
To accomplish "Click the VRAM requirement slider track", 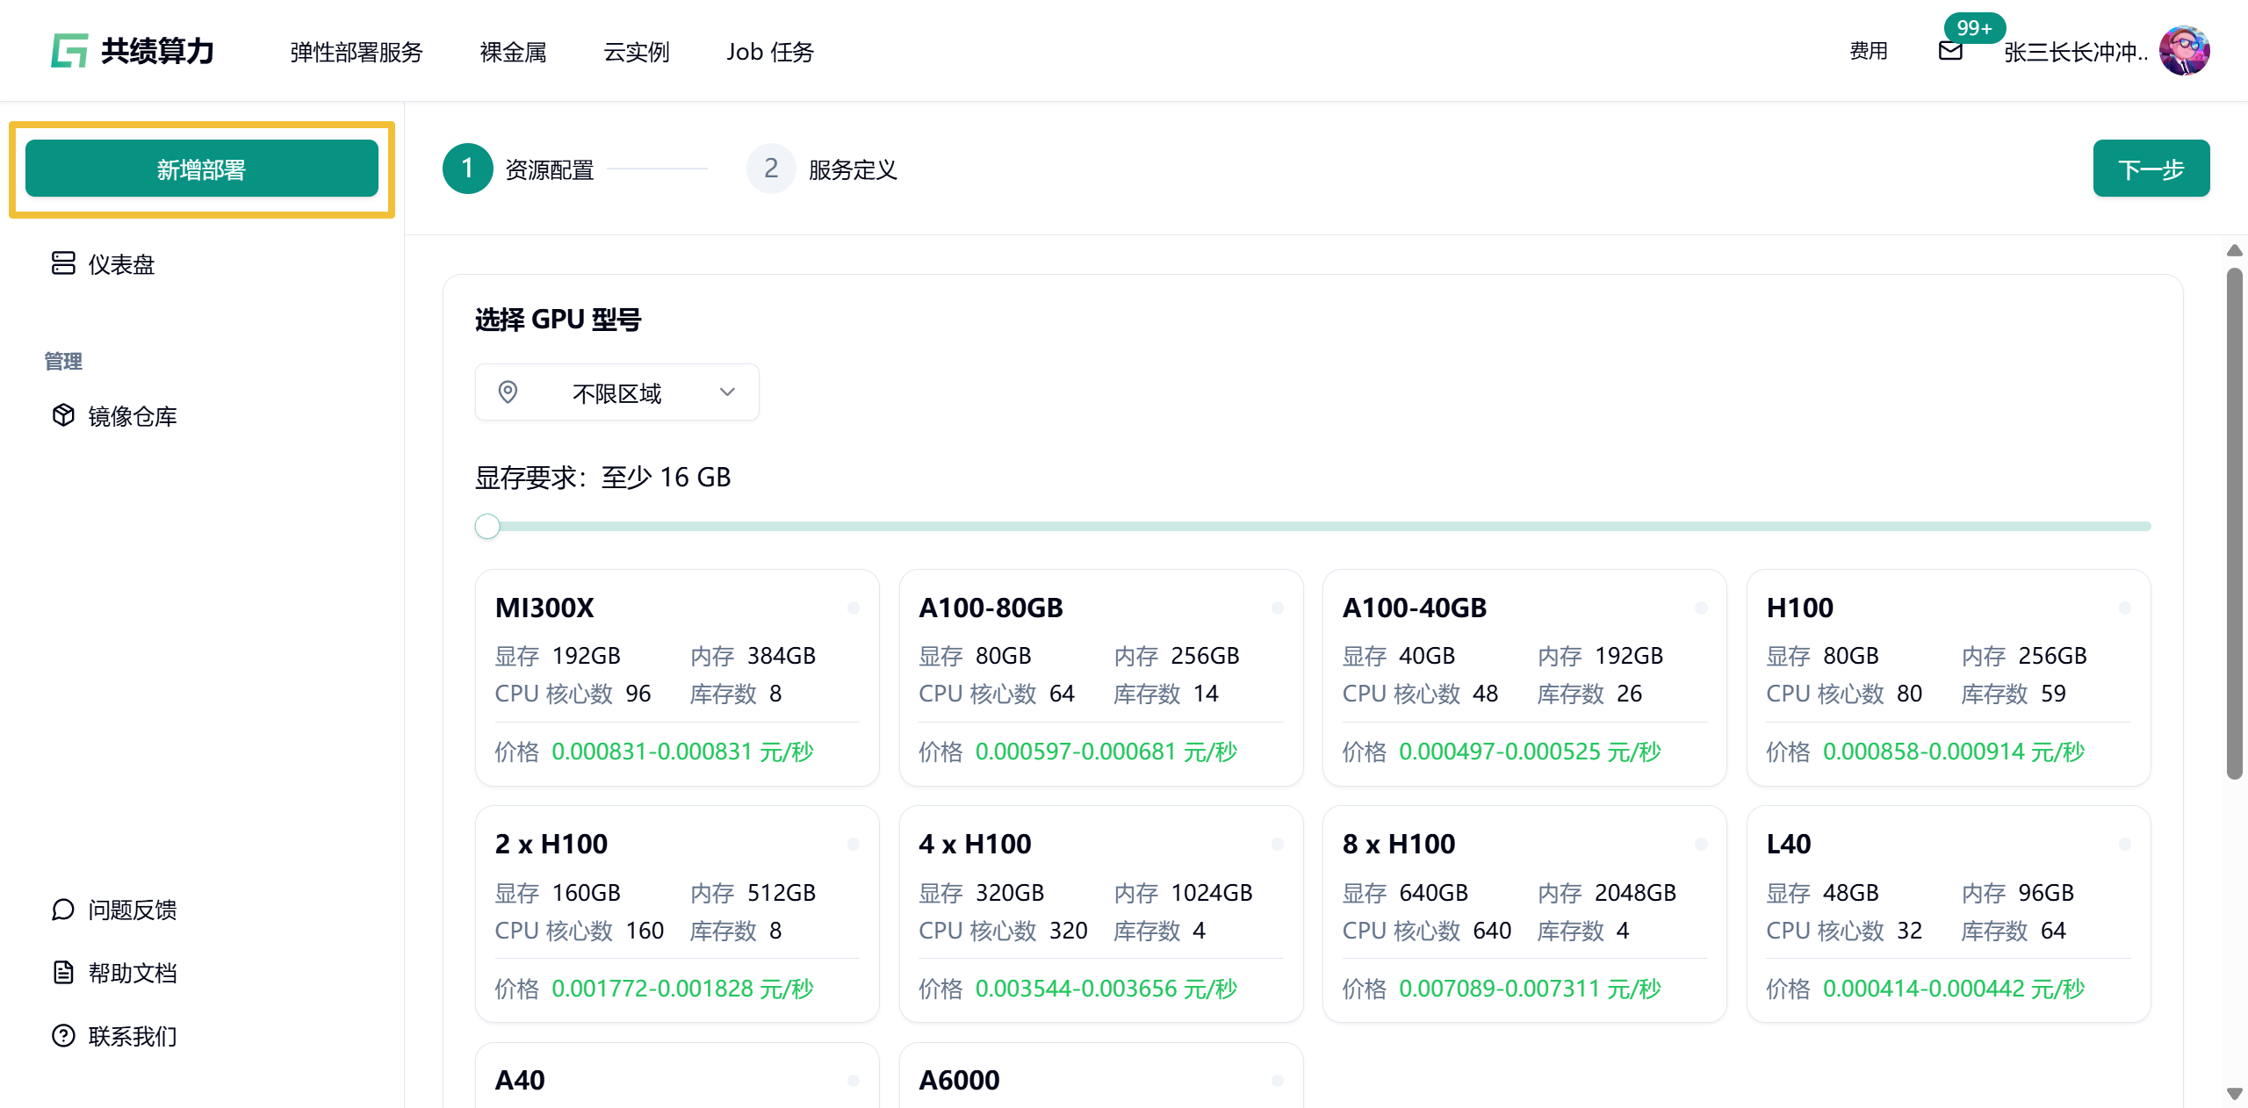I will (1313, 526).
